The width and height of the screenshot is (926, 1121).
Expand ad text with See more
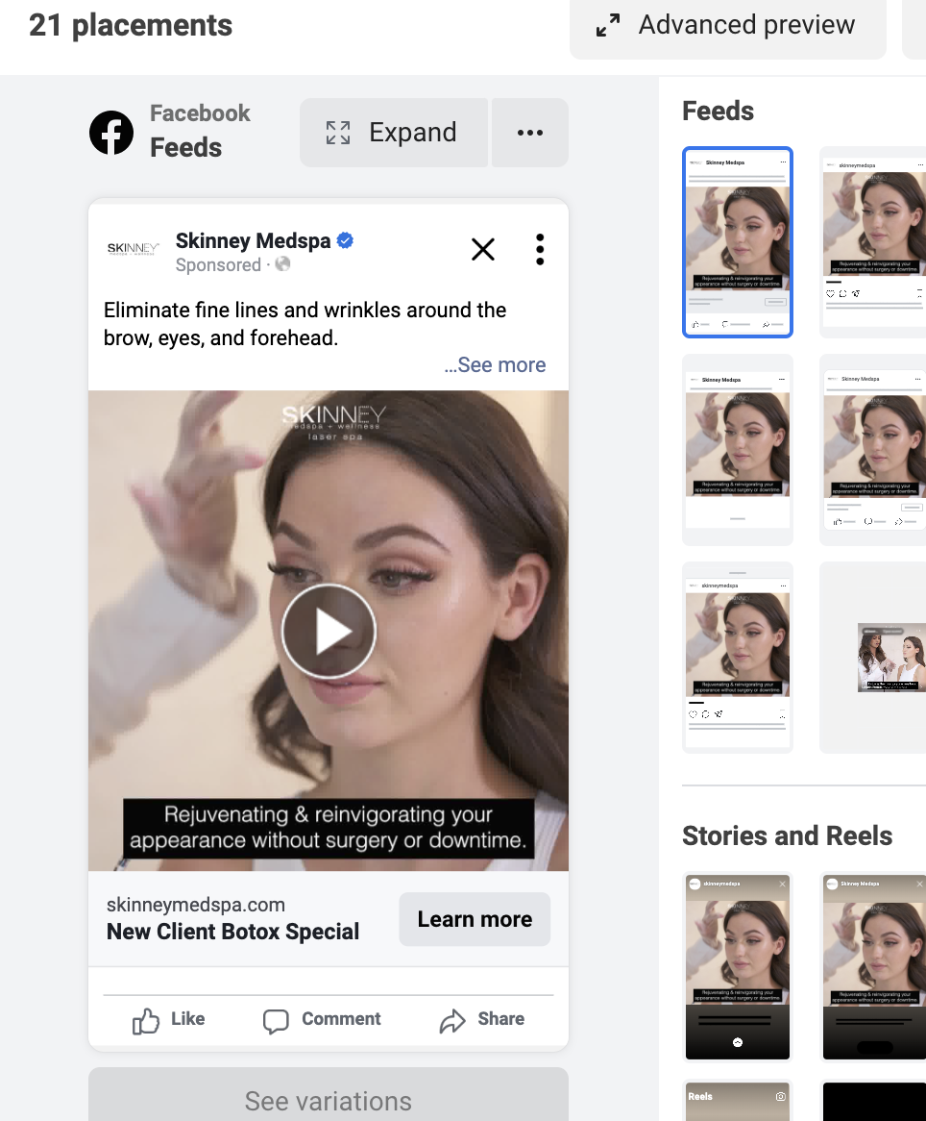(495, 364)
